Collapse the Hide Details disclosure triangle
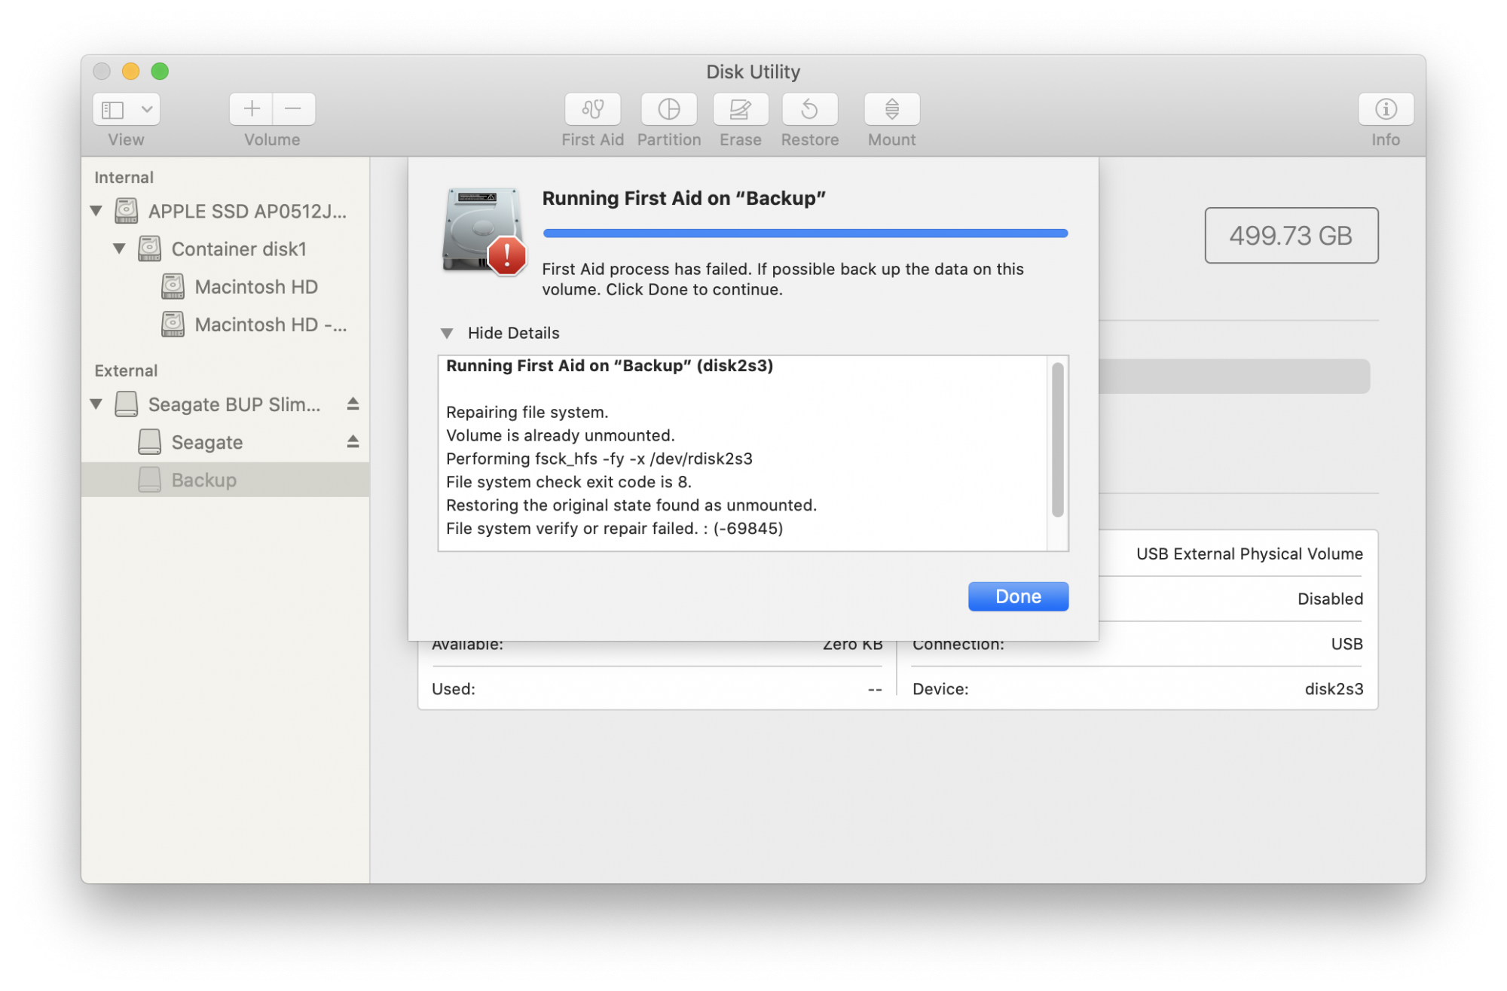Screen dimensions: 1507x991 [447, 333]
